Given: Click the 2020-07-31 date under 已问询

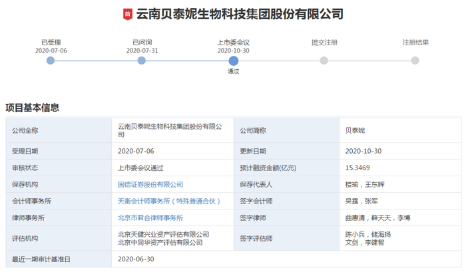Looking at the screenshot, I should pyautogui.click(x=142, y=51).
